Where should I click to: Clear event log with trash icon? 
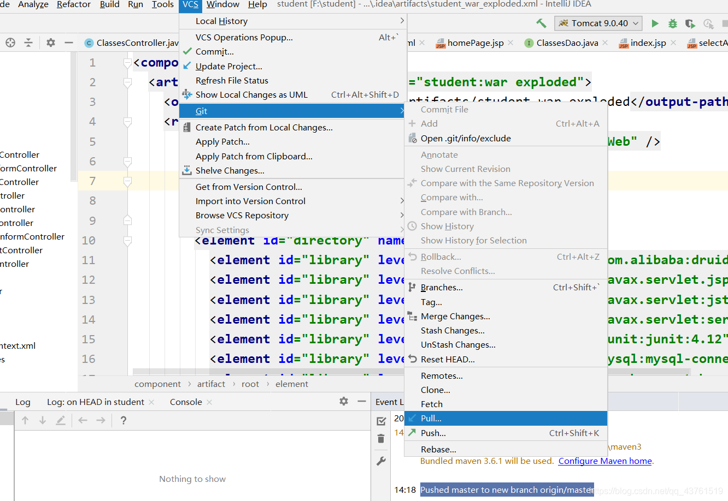[381, 438]
